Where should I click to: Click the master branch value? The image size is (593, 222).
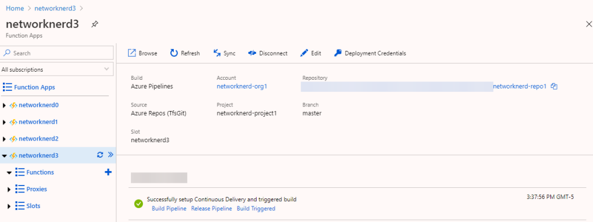(312, 113)
